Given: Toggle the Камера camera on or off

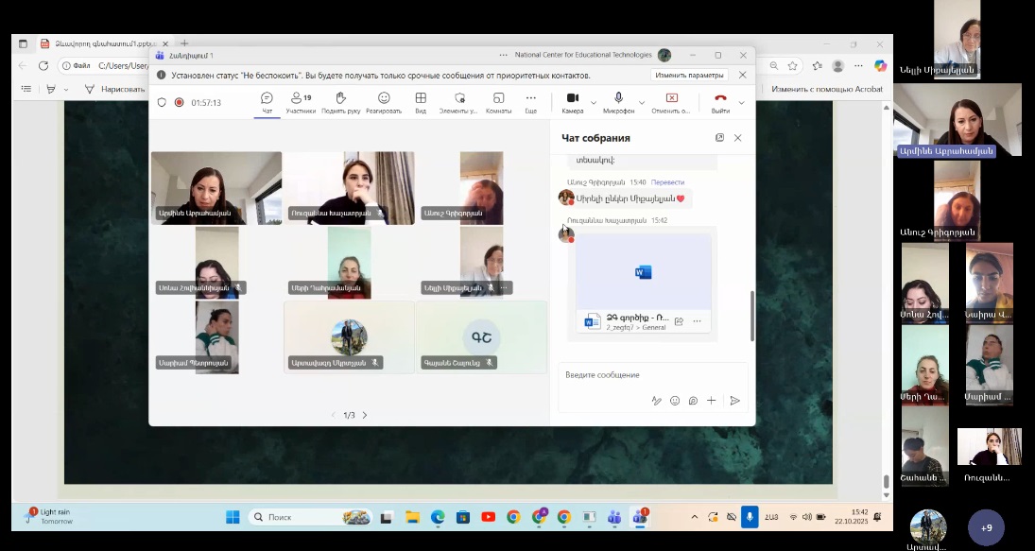Looking at the screenshot, I should pyautogui.click(x=572, y=102).
